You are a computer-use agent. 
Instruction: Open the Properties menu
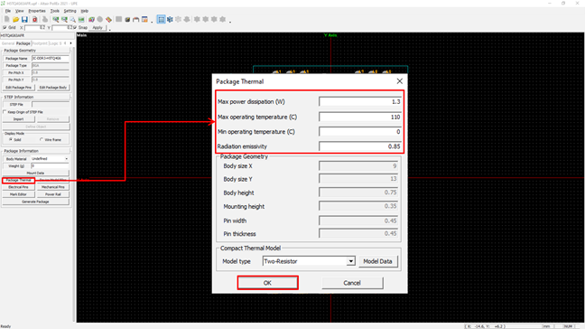pos(37,11)
